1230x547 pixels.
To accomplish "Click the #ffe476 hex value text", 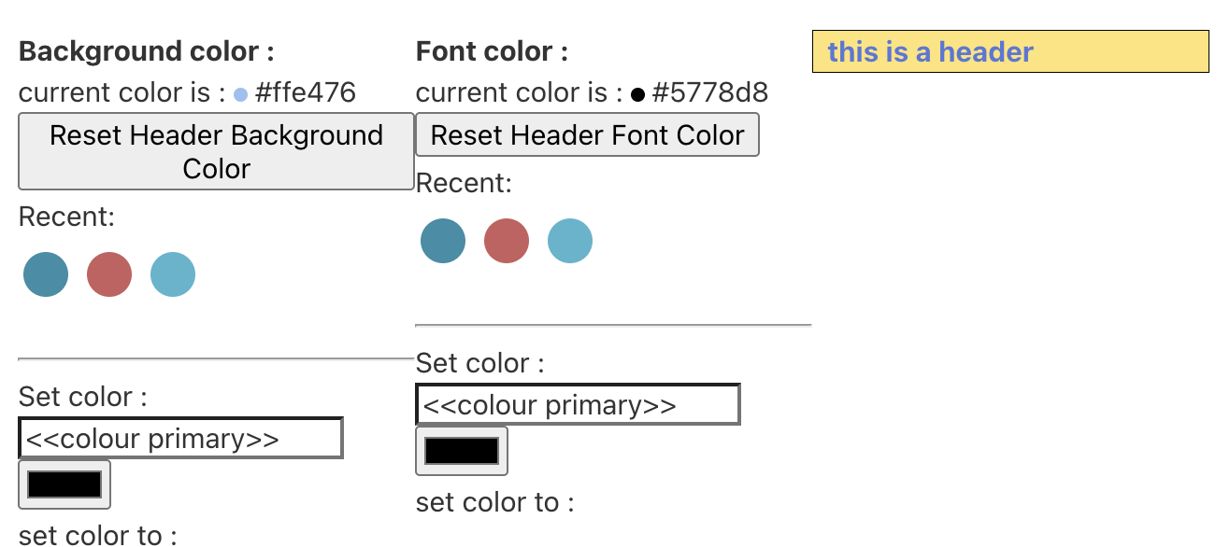I will [x=306, y=93].
